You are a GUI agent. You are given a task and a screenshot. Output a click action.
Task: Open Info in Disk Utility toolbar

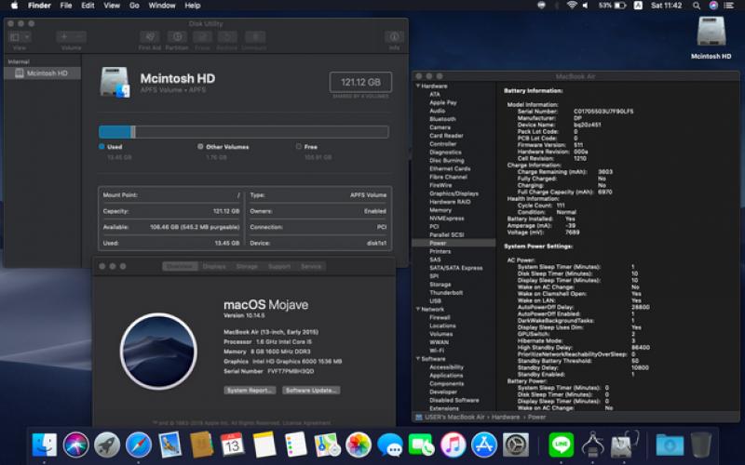click(394, 37)
